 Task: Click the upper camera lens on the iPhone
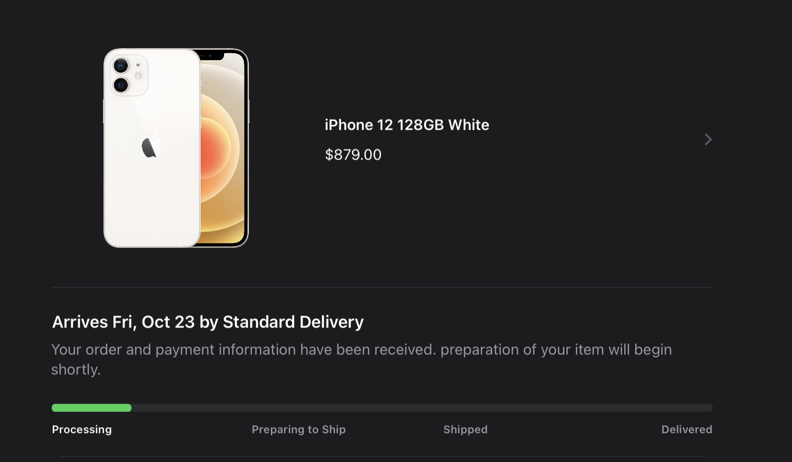click(121, 65)
